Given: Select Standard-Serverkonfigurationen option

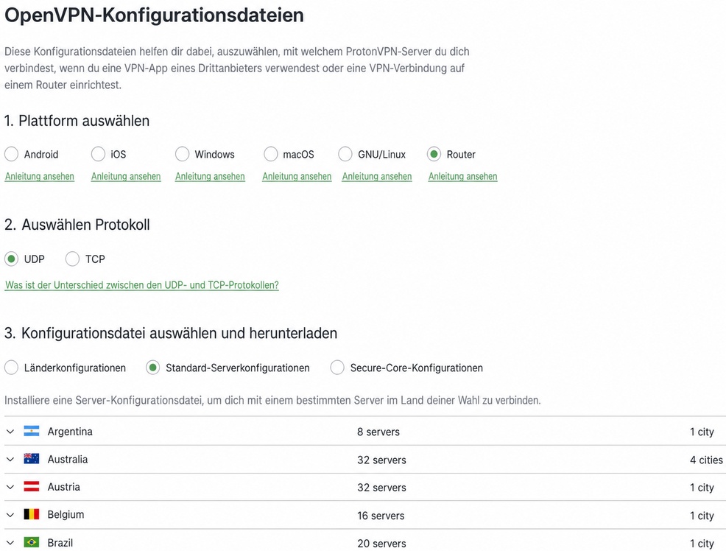Looking at the screenshot, I should pyautogui.click(x=153, y=368).
